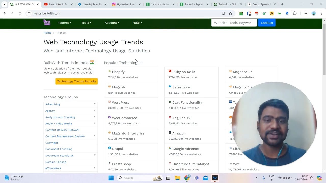Open the tab search dropdown arrow
The height and width of the screenshot is (183, 326).
[4, 4]
